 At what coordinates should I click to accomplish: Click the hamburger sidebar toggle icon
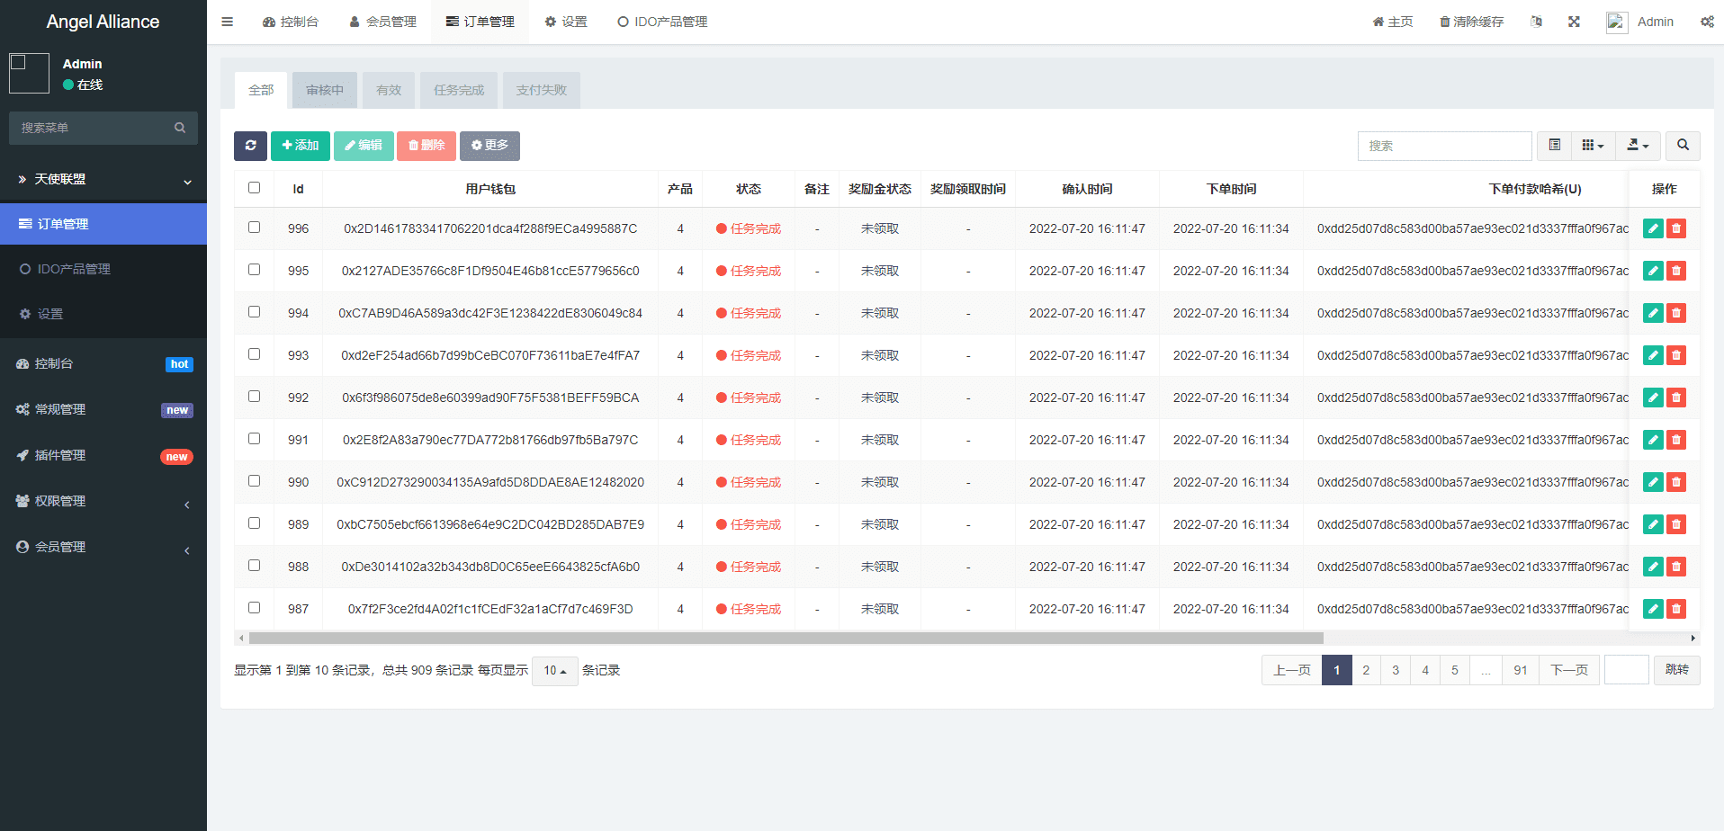(x=228, y=22)
